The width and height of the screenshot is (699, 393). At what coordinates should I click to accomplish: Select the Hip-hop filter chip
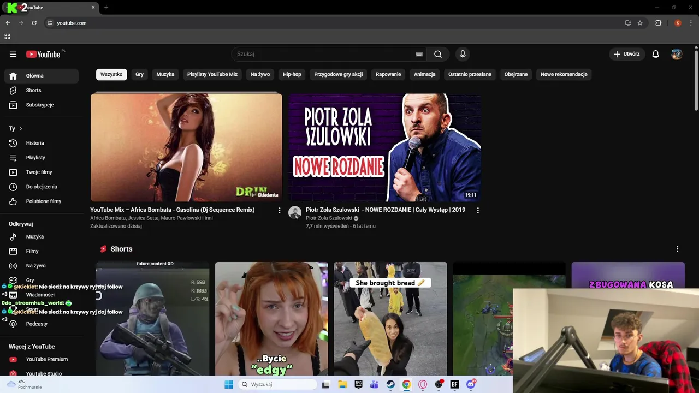[x=292, y=74]
